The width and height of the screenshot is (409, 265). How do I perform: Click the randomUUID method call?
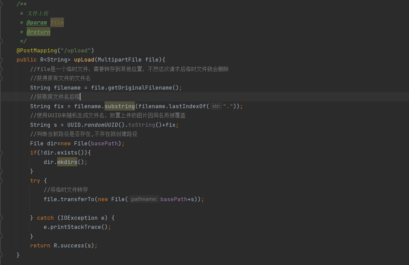[101, 125]
